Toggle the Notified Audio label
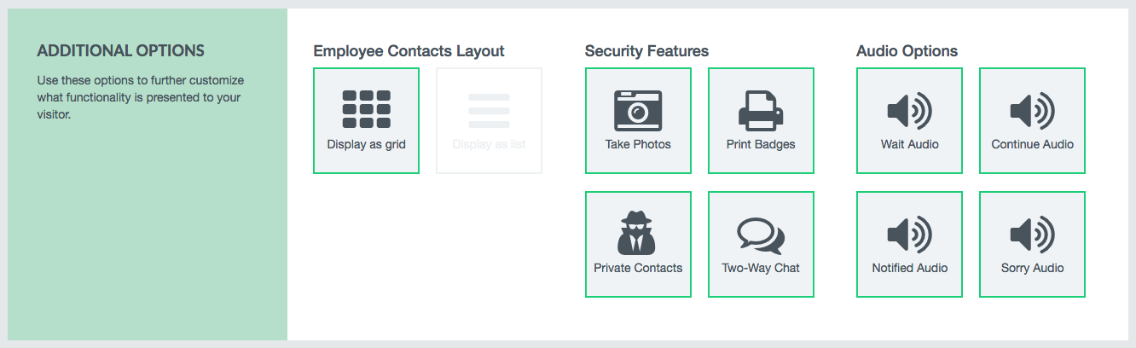1136x348 pixels. [x=910, y=268]
